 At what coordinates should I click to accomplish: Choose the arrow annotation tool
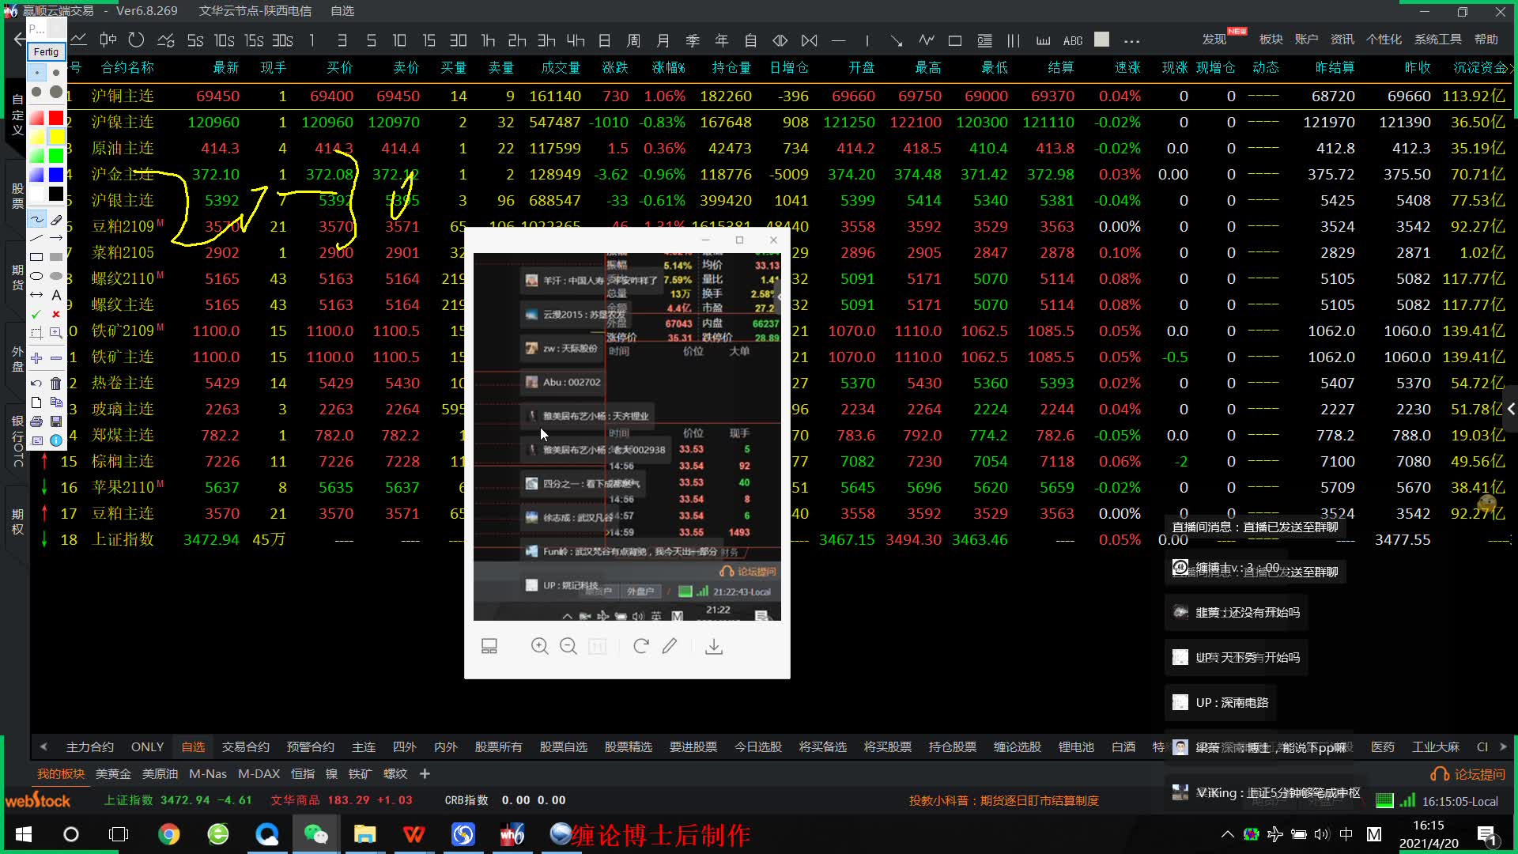pos(56,238)
